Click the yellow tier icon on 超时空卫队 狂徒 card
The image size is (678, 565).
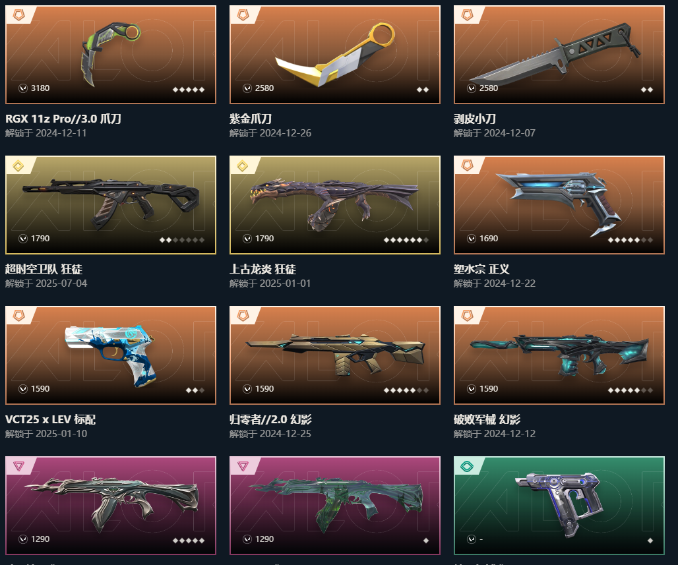coord(18,165)
